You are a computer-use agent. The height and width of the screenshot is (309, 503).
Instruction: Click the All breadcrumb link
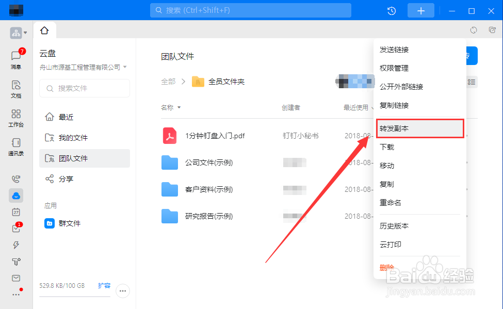tap(168, 82)
